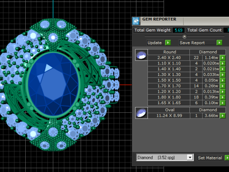Click the Total Gem Weight label

click(x=153, y=30)
